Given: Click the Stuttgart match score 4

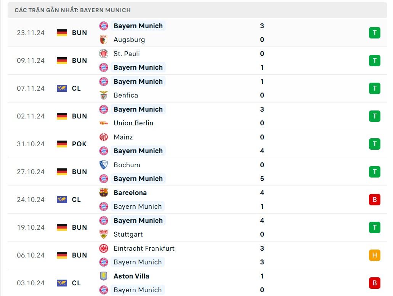Looking at the screenshot, I should tap(262, 221).
